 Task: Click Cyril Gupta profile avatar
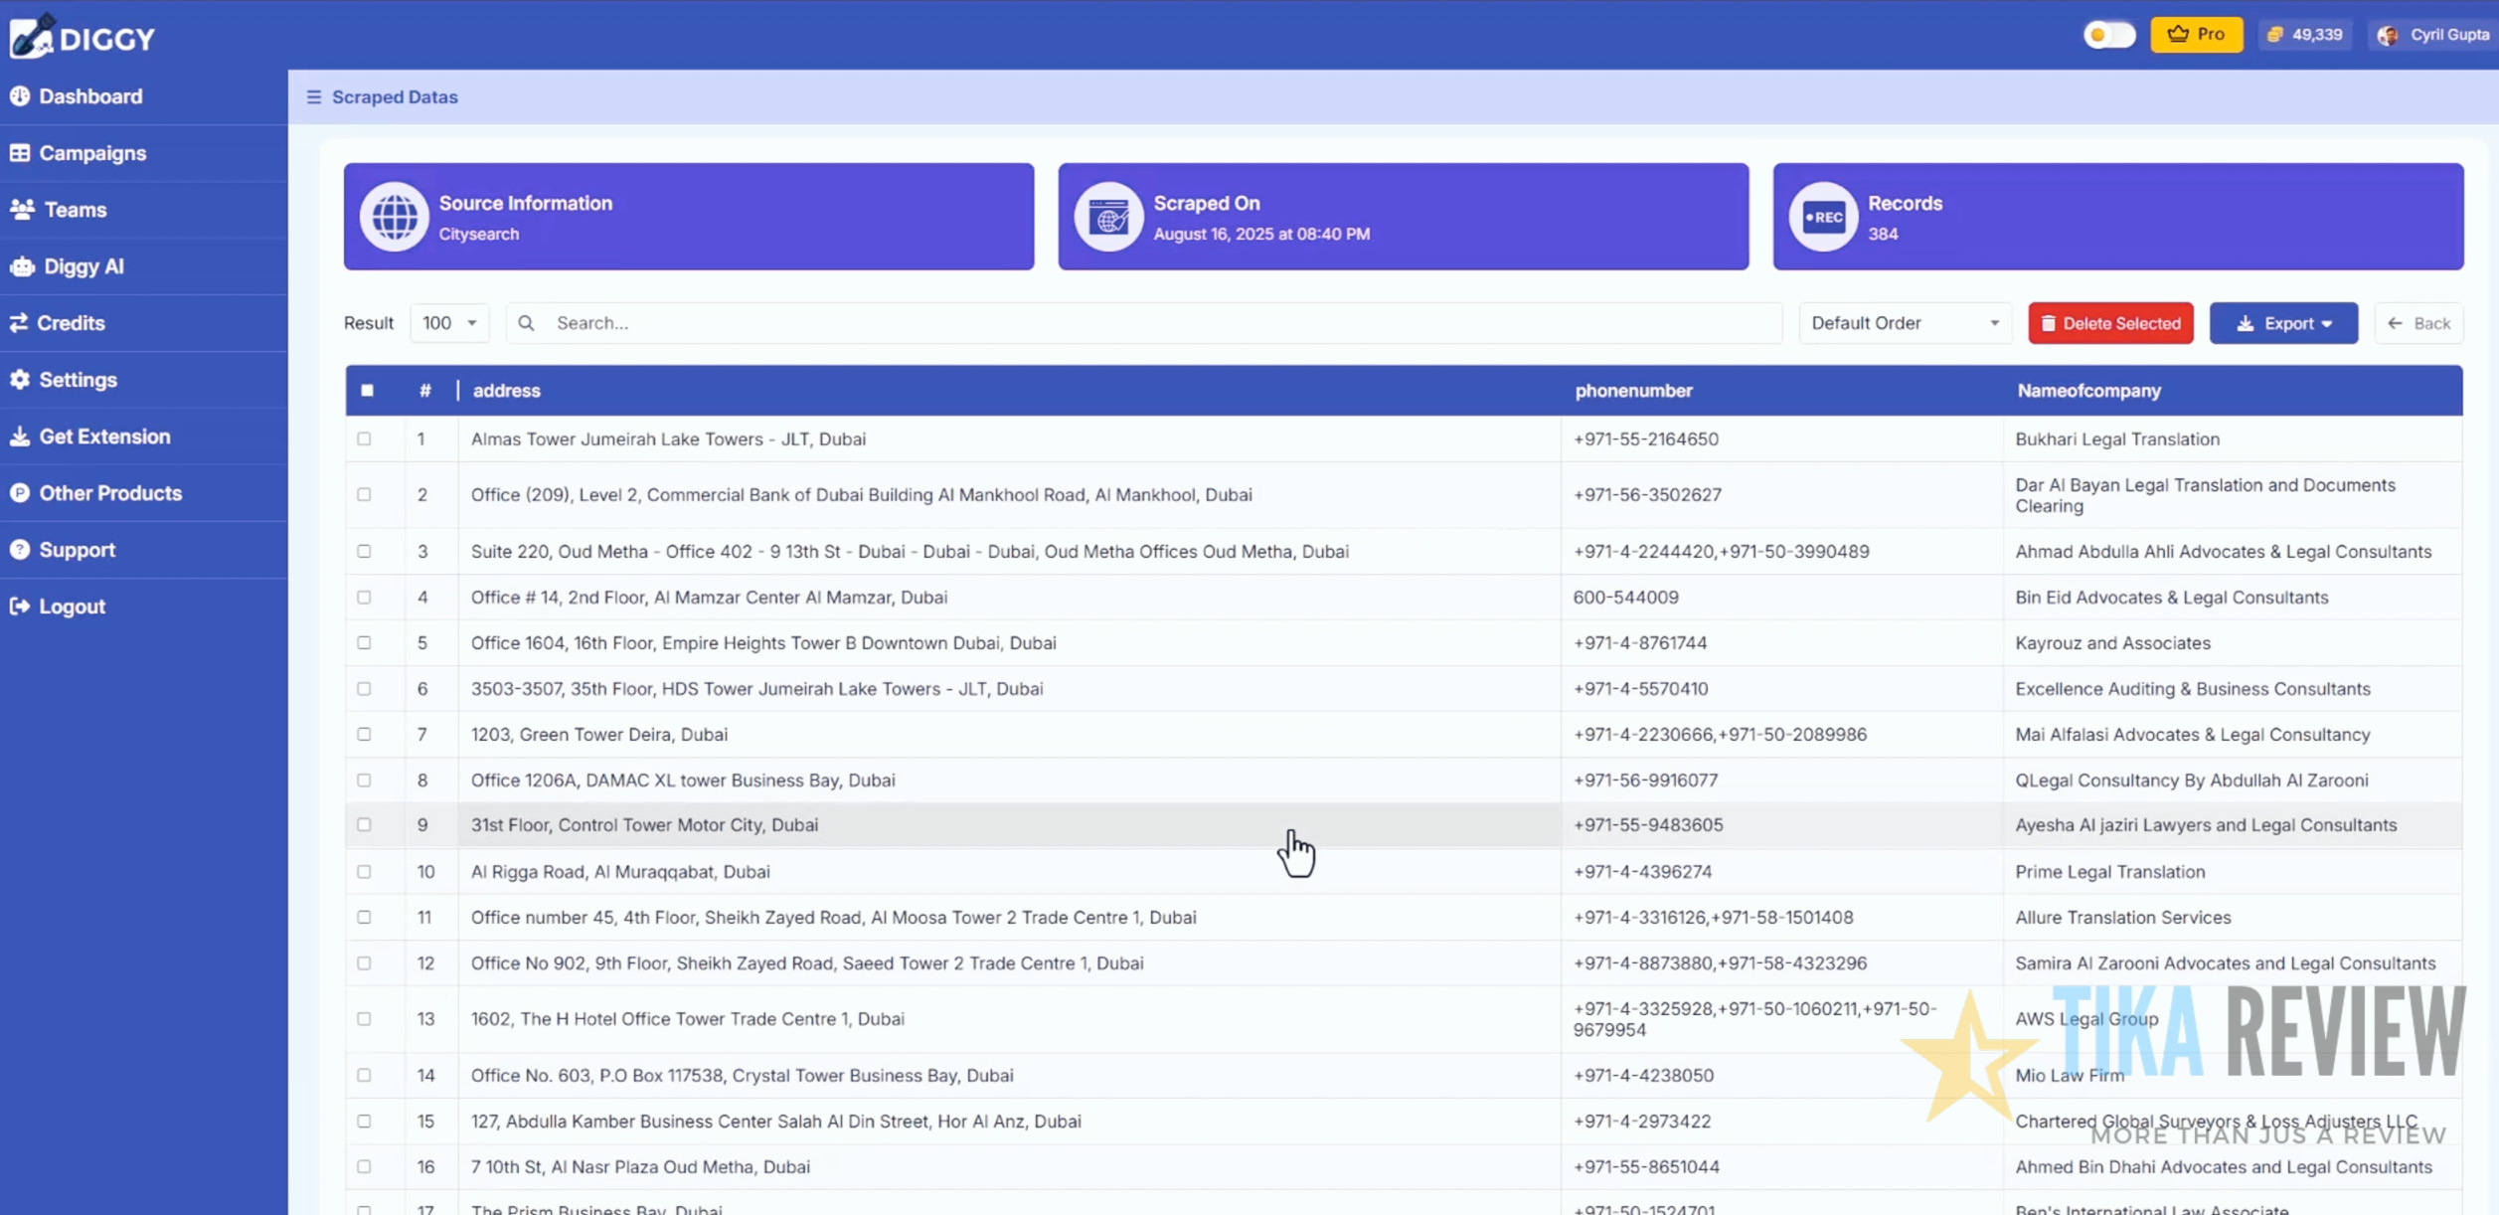click(2388, 35)
